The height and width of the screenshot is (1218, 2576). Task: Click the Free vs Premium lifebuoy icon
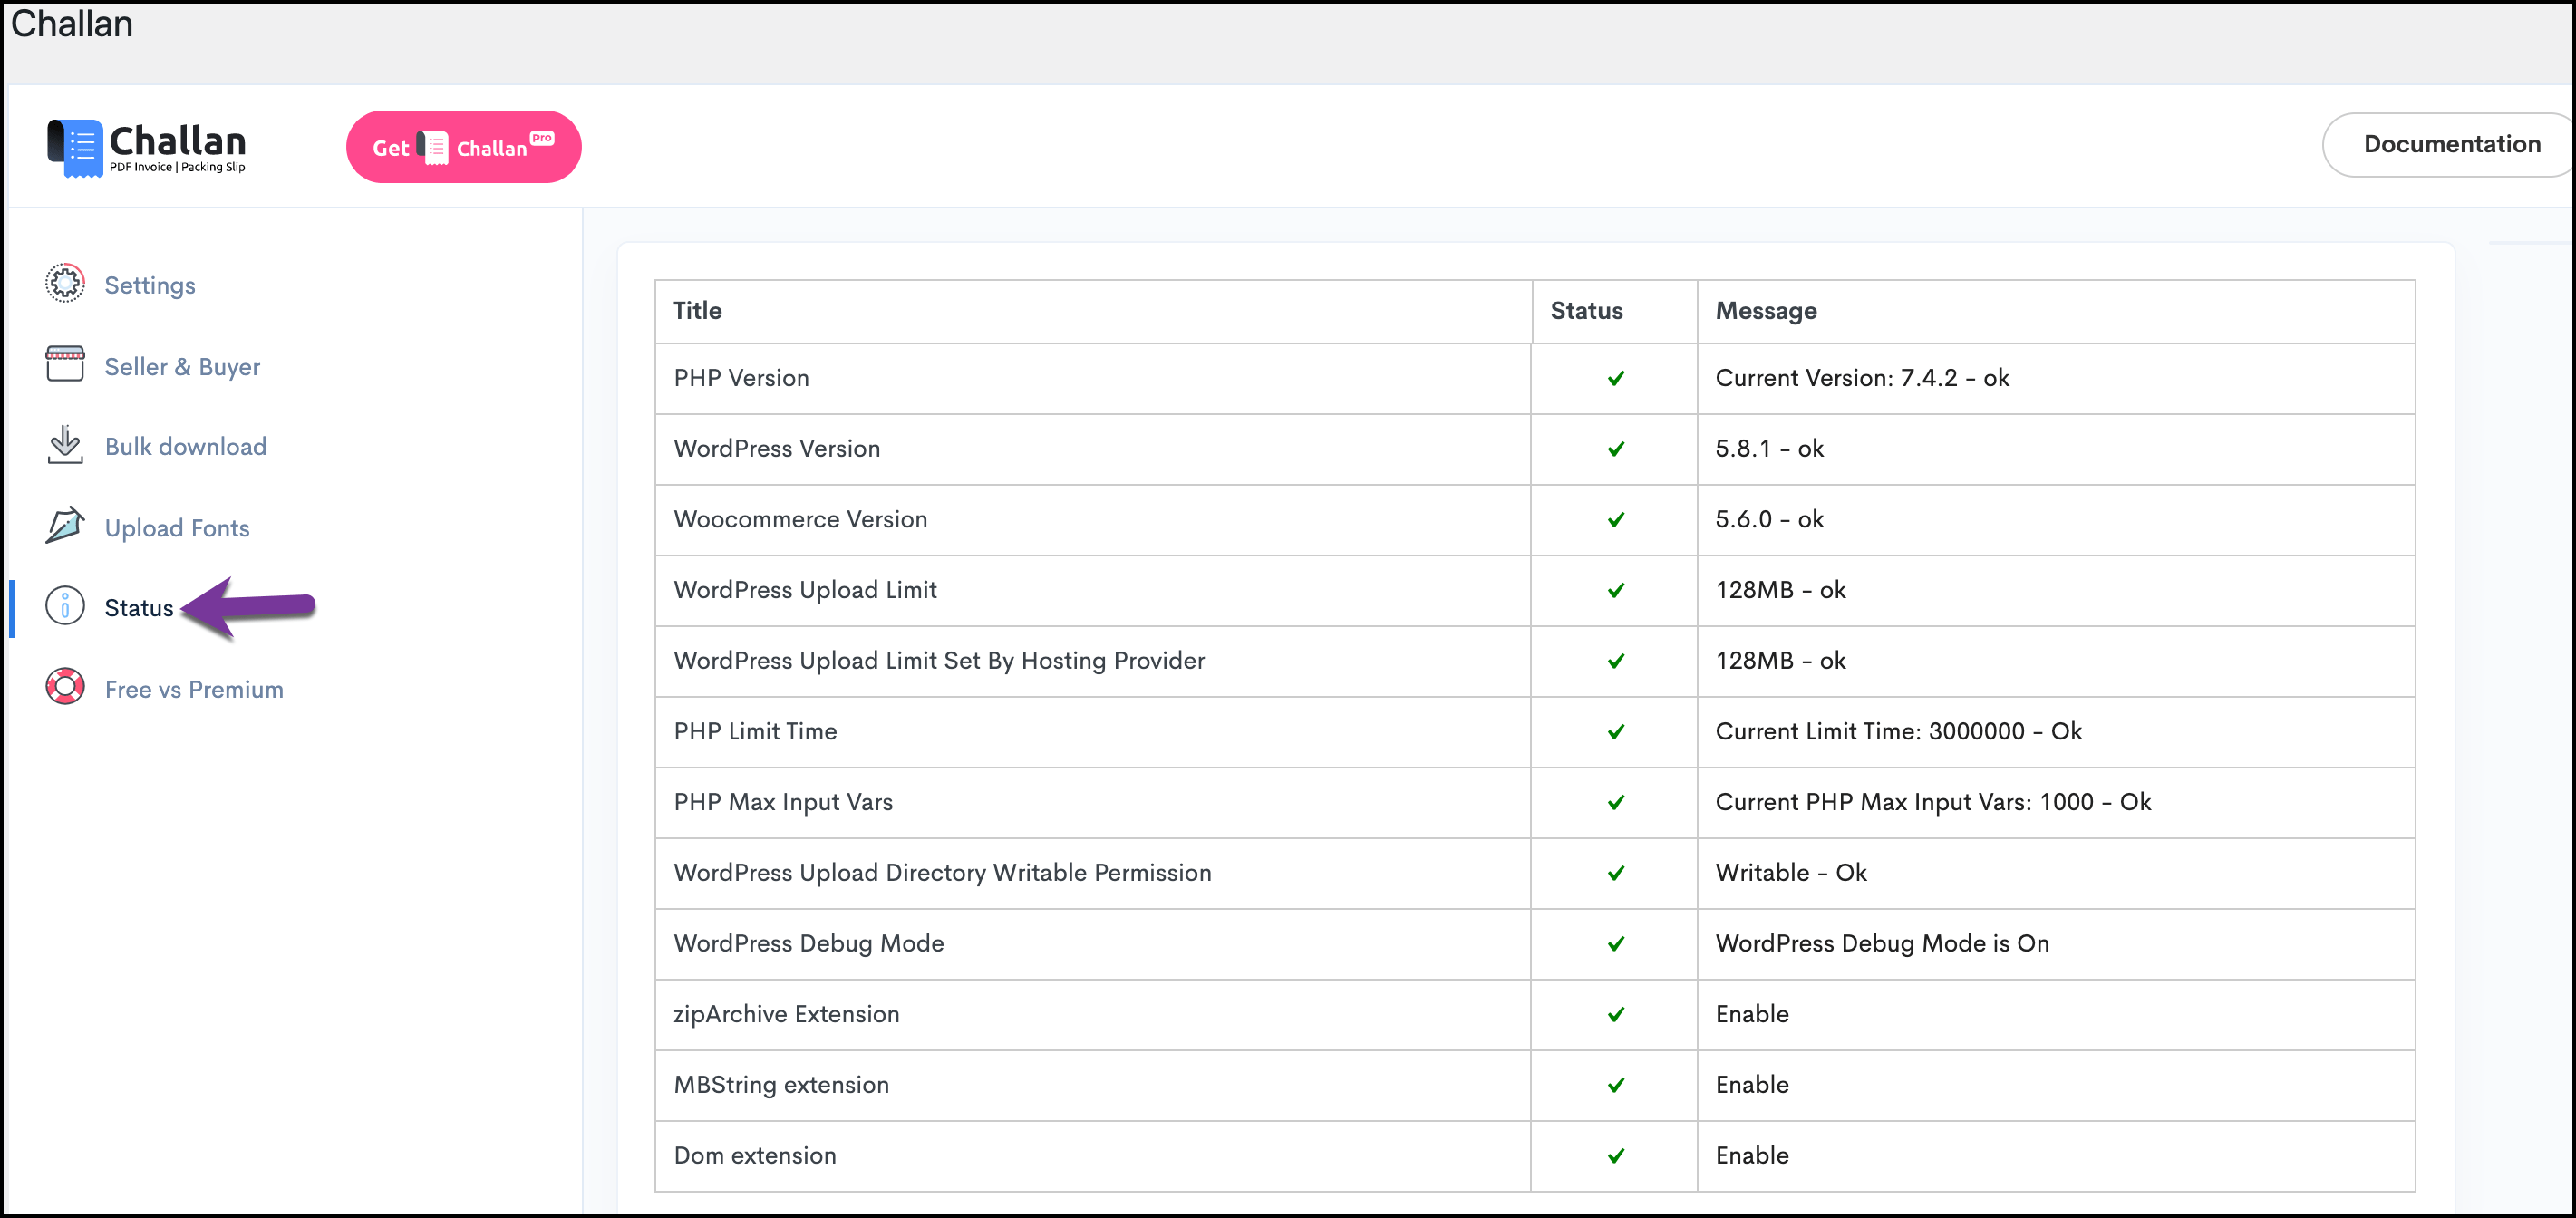65,688
